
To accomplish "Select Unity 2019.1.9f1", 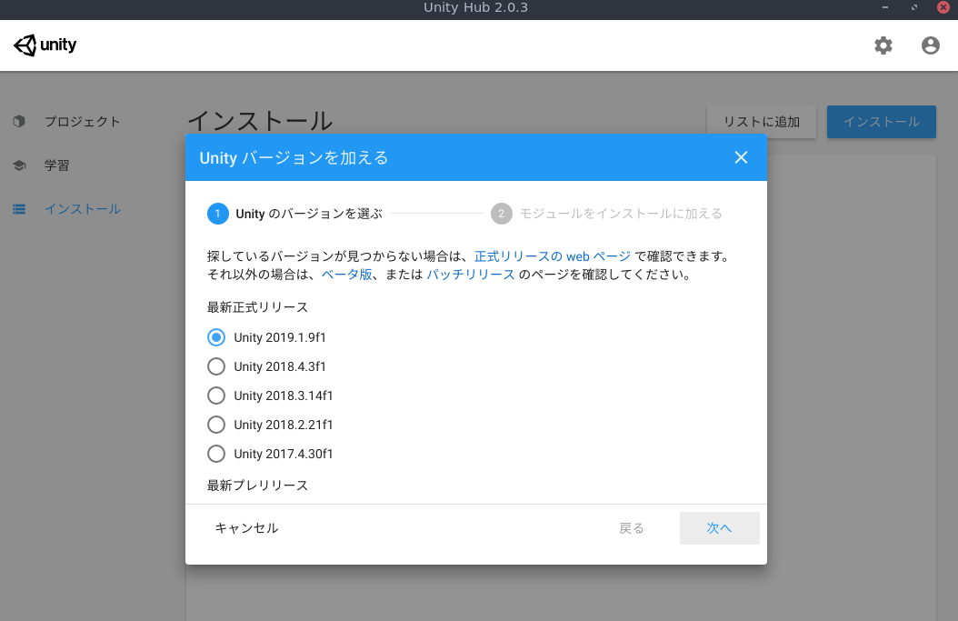I will (x=215, y=336).
